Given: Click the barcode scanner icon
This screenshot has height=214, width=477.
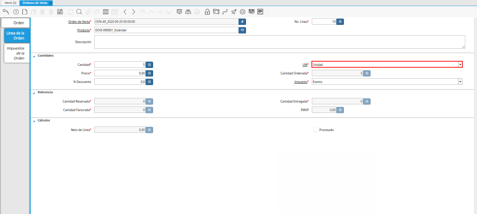Looking at the screenshot, I should coord(252,12).
